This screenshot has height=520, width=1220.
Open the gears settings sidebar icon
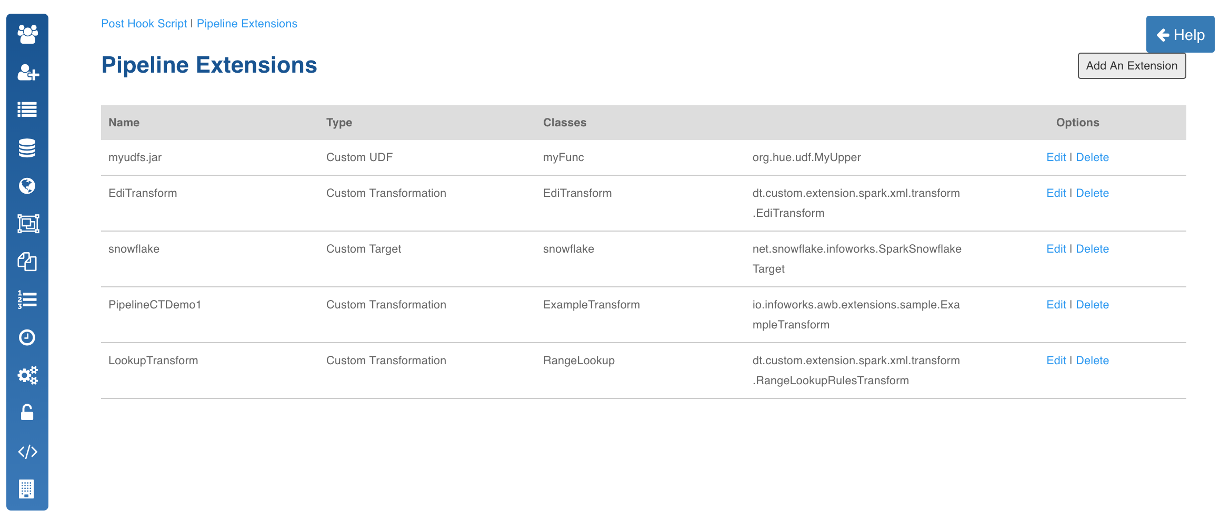[27, 375]
